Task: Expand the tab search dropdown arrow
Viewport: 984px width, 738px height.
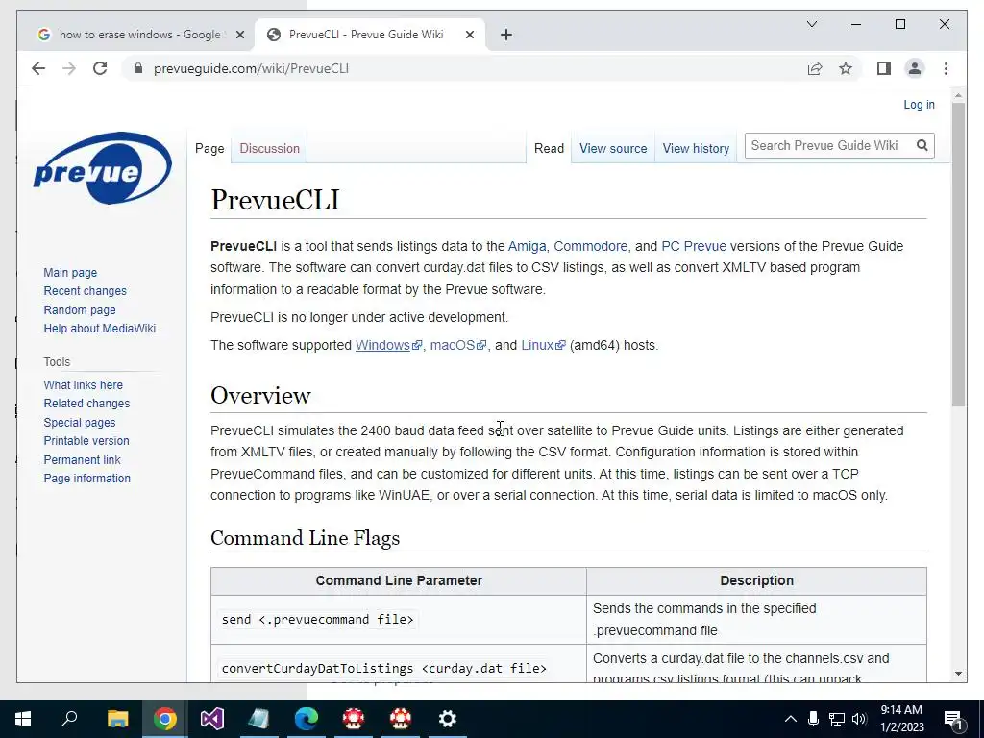Action: (811, 24)
